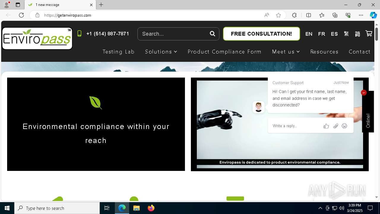380x214 pixels.
Task: Expand the Meet us dropdown menu
Action: pos(286,52)
